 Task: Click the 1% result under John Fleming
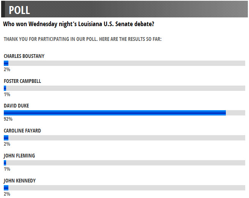click(7, 169)
